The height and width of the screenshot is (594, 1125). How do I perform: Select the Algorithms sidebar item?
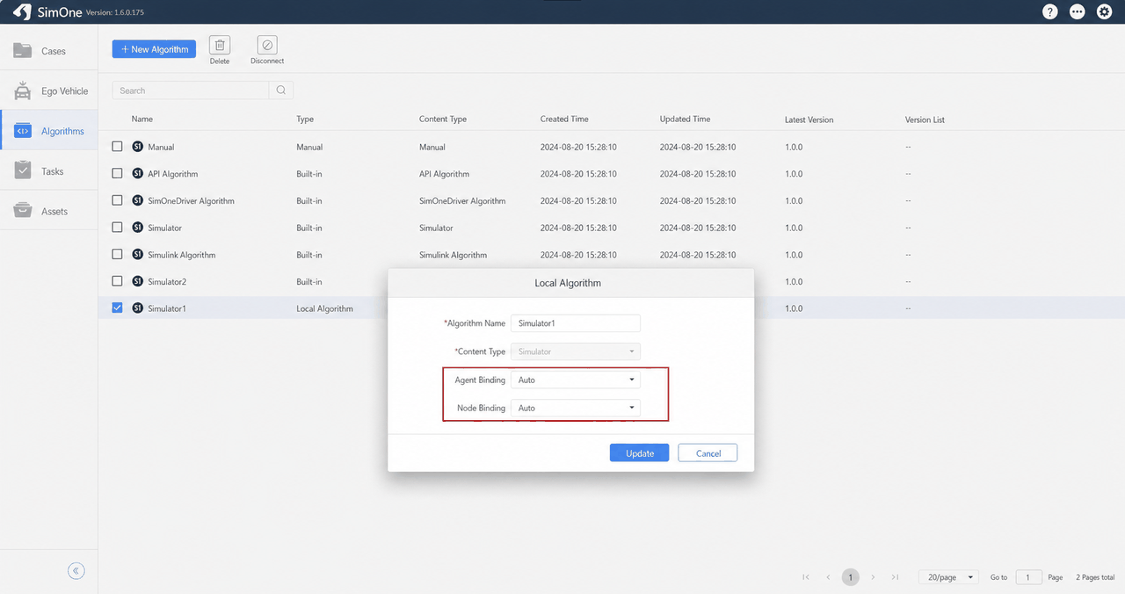coord(48,131)
